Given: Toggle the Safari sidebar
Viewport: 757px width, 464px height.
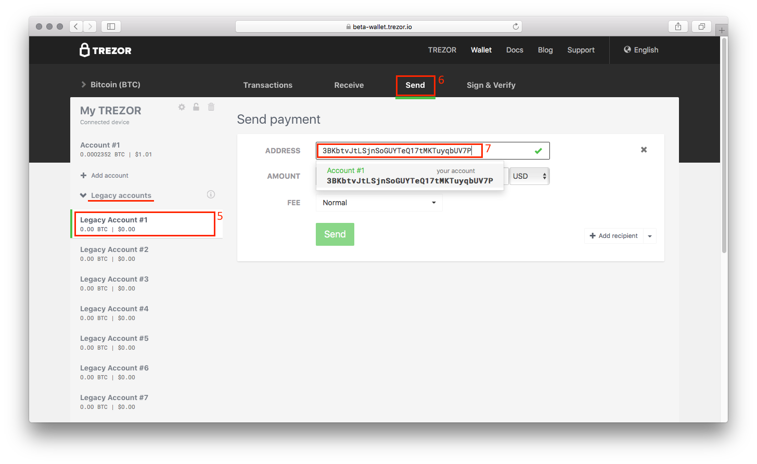Looking at the screenshot, I should tap(111, 26).
